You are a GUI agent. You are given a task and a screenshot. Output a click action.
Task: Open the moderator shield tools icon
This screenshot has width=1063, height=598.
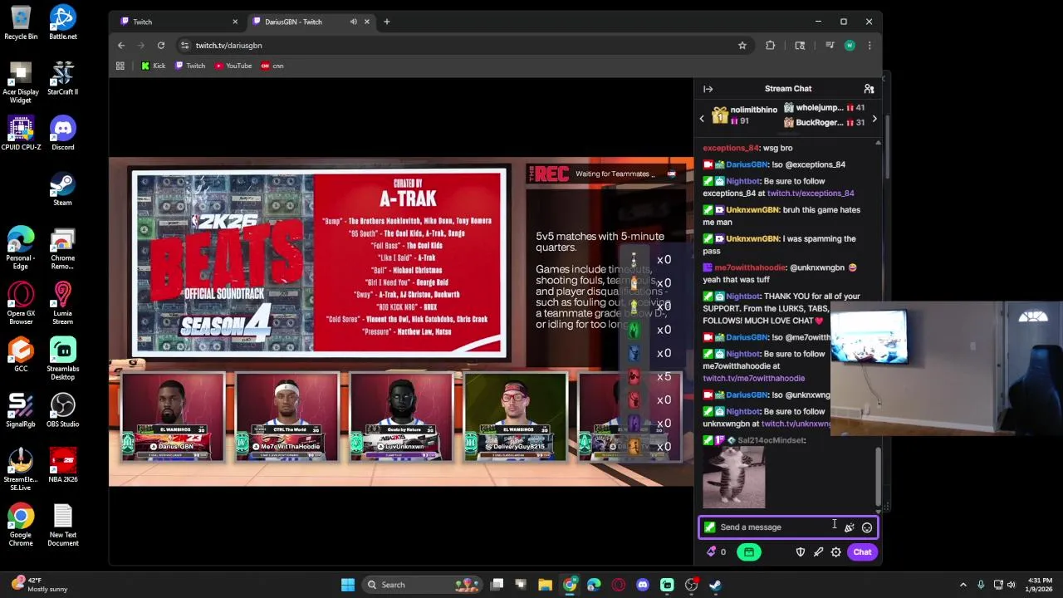(x=801, y=552)
